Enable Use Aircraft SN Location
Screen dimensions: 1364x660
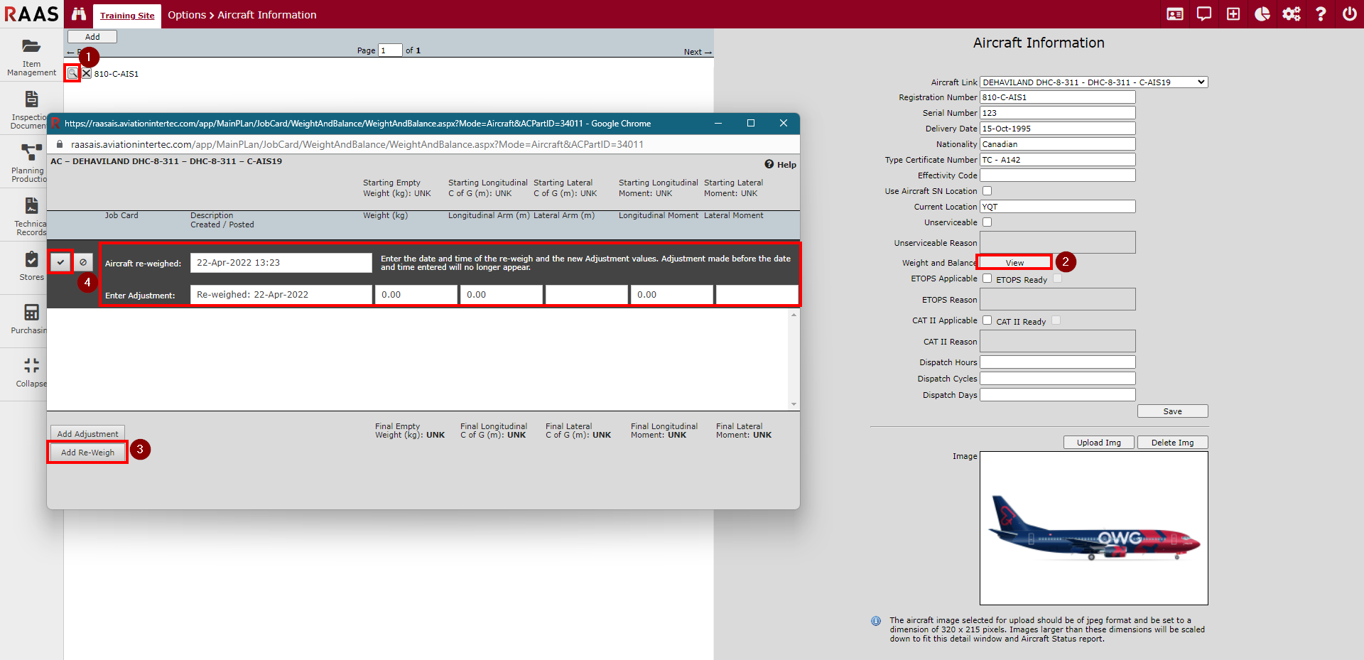point(987,190)
